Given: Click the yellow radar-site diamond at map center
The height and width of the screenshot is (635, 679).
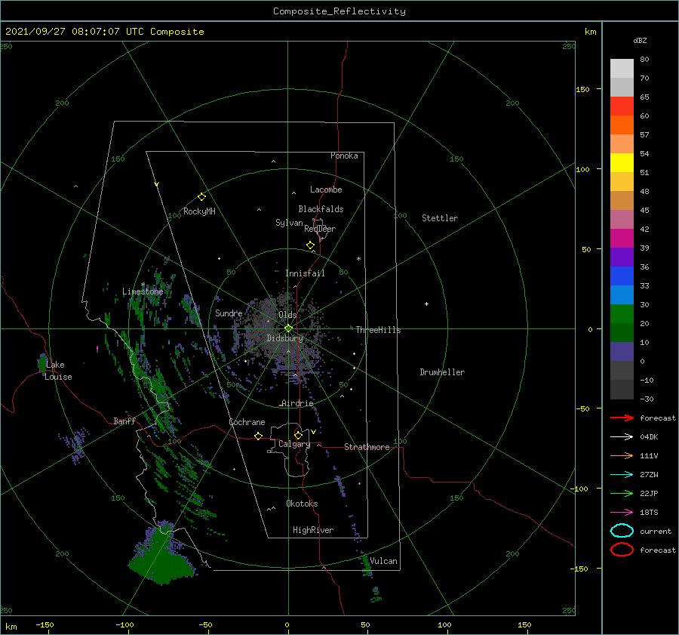Looking at the screenshot, I should [288, 328].
